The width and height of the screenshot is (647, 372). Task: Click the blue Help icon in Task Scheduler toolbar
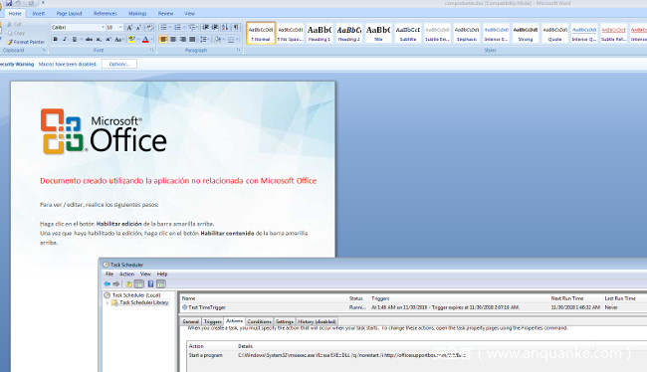click(150, 283)
